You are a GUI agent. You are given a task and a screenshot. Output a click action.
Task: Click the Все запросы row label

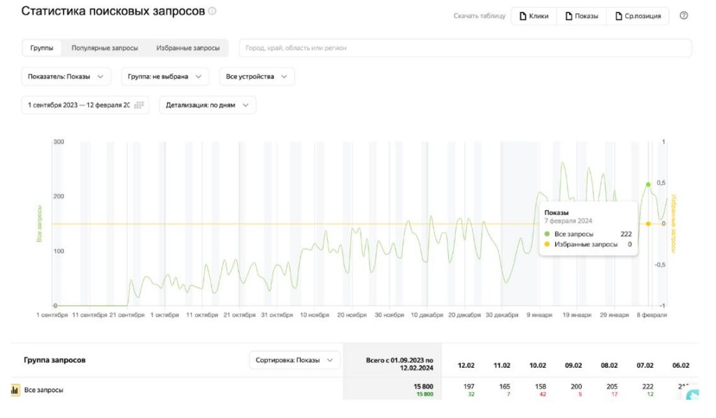(43, 390)
